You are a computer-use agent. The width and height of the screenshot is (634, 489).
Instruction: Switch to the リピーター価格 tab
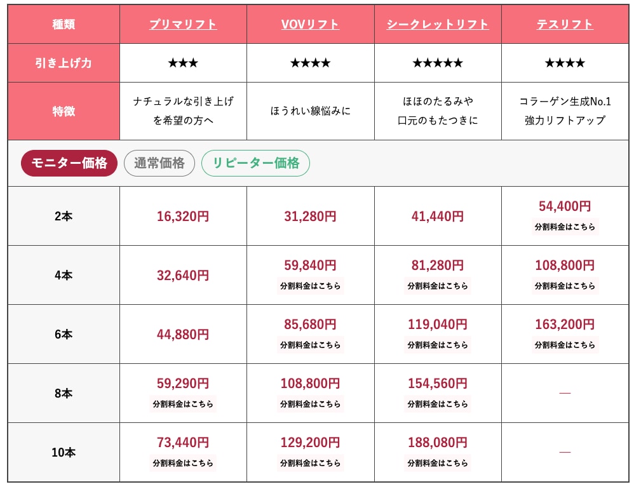255,163
